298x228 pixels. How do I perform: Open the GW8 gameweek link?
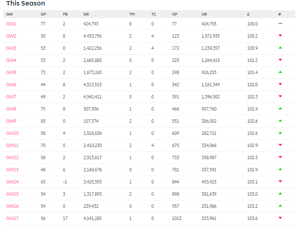pos(11,109)
